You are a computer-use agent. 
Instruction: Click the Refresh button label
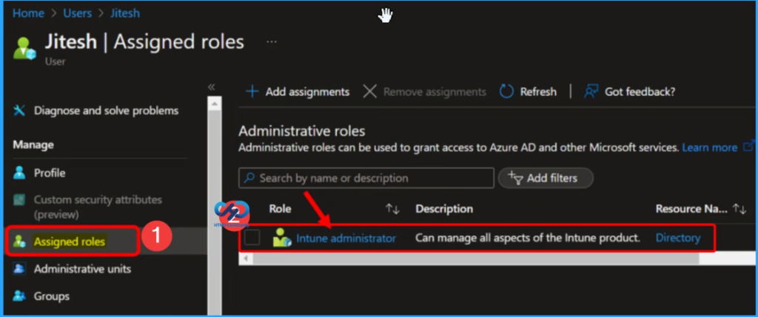[x=538, y=91]
